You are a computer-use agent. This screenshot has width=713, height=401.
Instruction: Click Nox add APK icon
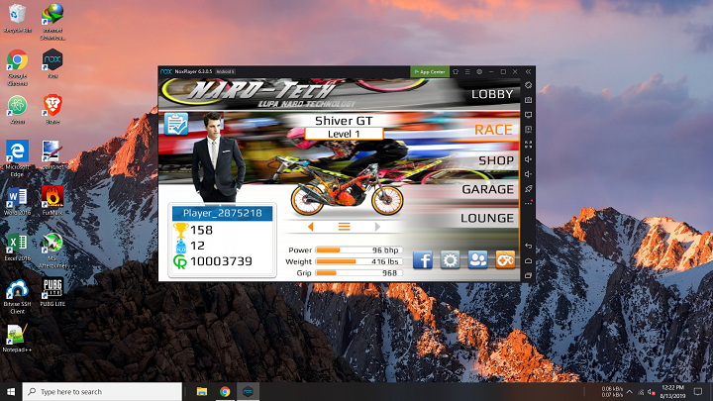(528, 130)
